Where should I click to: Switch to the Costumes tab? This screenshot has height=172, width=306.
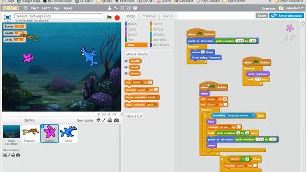149,16
